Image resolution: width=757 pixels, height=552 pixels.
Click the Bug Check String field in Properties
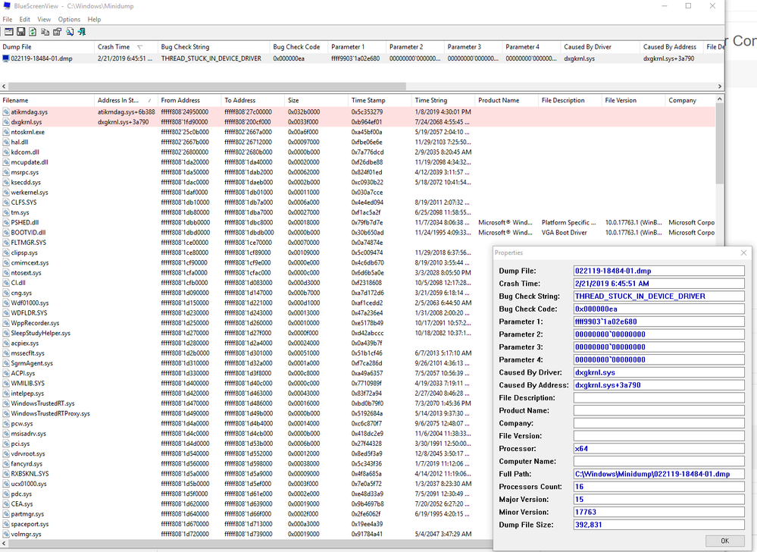pyautogui.click(x=659, y=296)
